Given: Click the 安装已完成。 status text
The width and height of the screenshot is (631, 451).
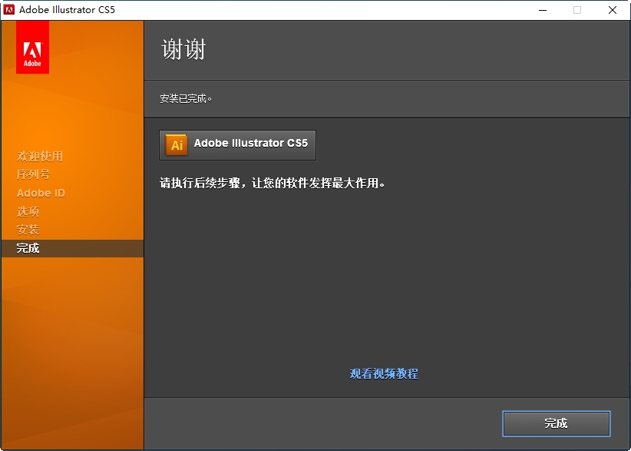Looking at the screenshot, I should click(x=186, y=98).
